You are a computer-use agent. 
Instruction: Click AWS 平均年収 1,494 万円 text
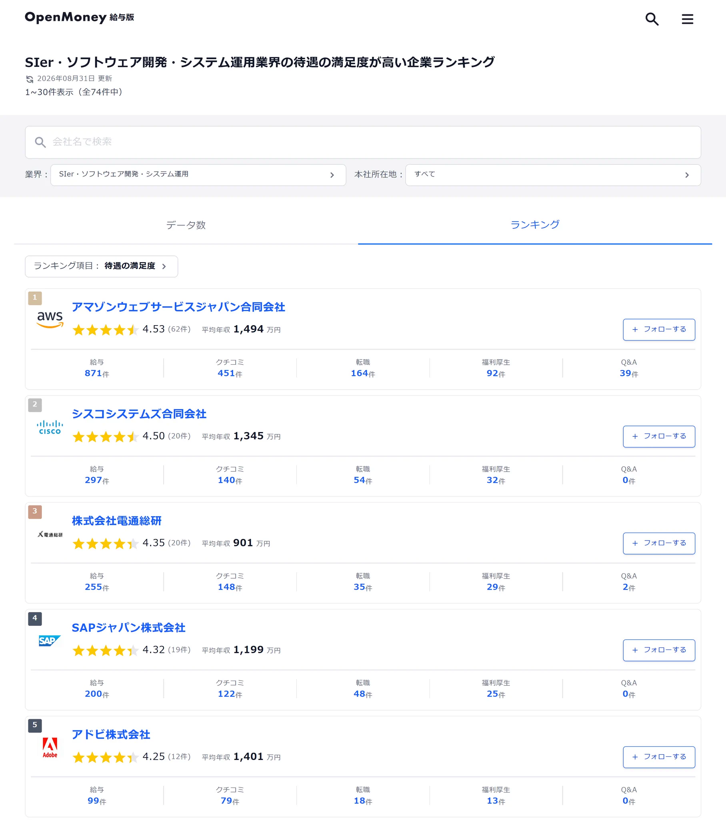click(x=241, y=330)
